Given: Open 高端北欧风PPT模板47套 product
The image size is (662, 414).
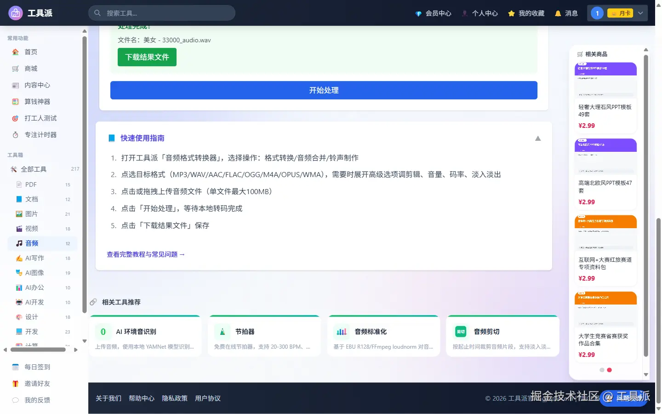Looking at the screenshot, I should click(605, 174).
